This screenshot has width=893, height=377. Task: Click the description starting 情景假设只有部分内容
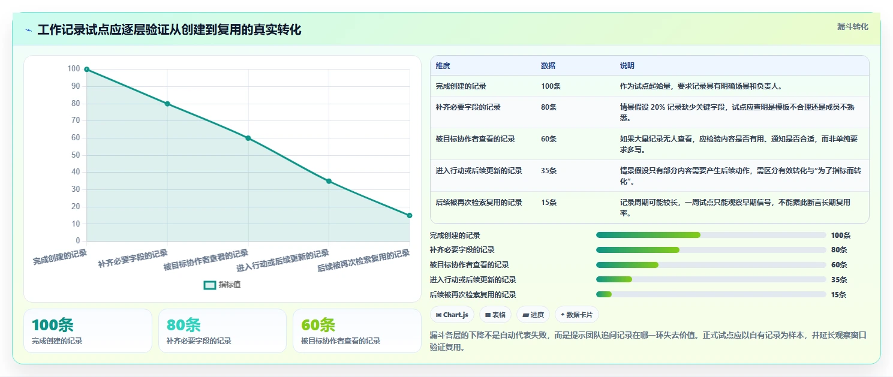pyautogui.click(x=741, y=176)
